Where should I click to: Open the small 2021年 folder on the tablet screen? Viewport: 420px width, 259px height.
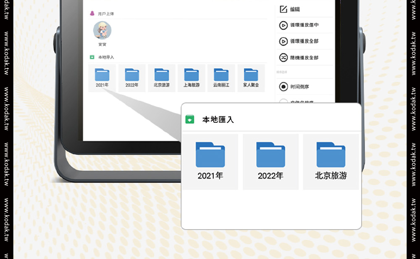pos(102,75)
